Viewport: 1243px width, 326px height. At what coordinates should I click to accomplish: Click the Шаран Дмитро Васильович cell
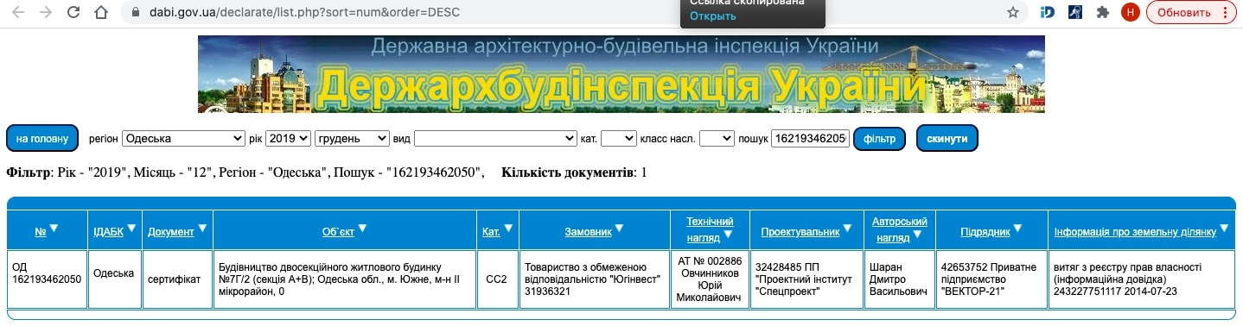(x=900, y=279)
